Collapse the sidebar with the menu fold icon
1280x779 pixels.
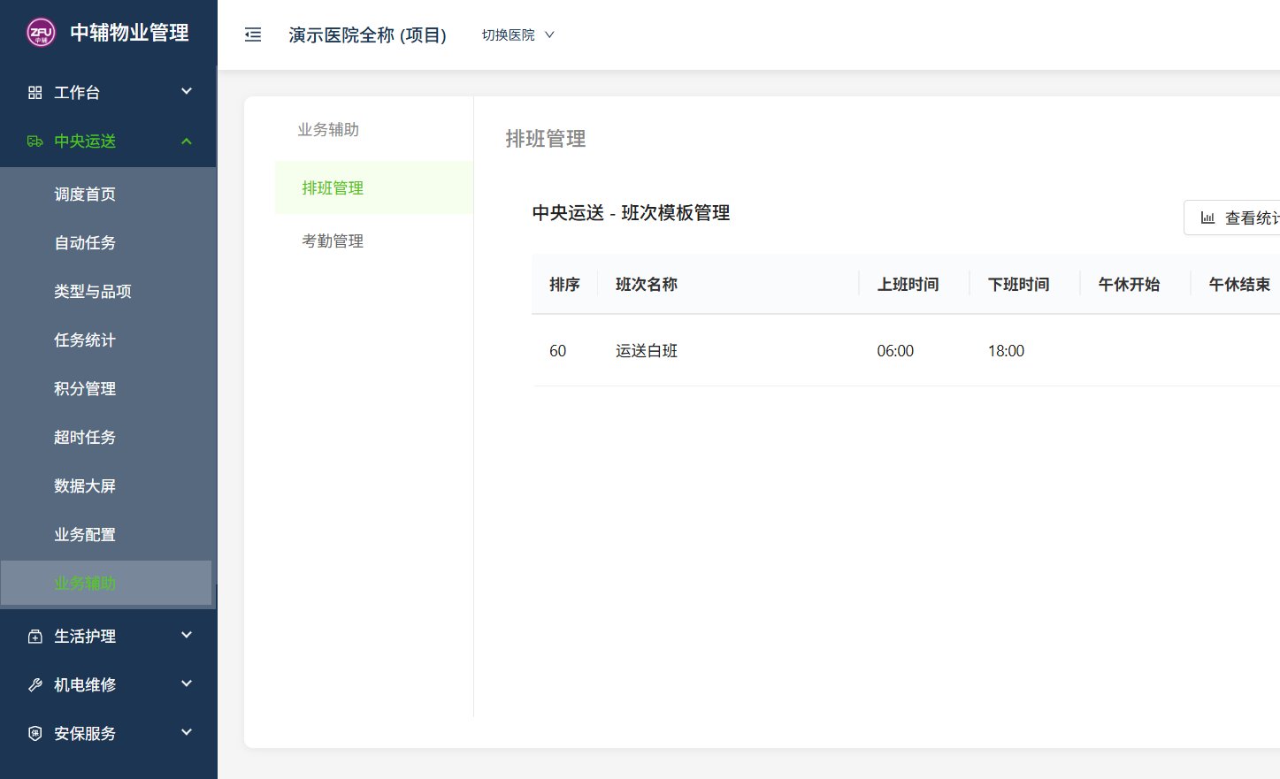coord(253,34)
